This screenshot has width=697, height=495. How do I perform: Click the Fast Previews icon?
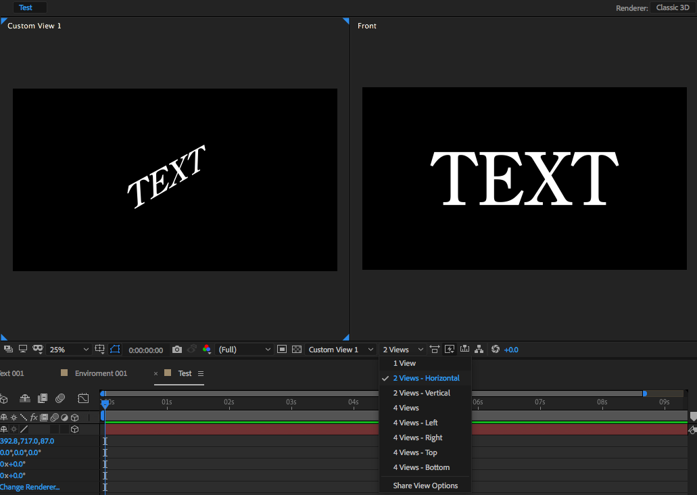click(450, 350)
